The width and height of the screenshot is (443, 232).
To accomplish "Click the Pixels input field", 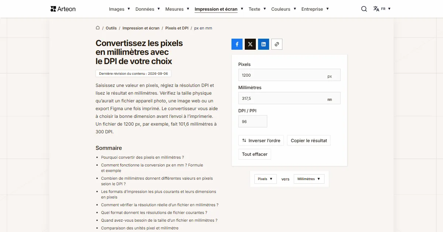I will [289, 75].
